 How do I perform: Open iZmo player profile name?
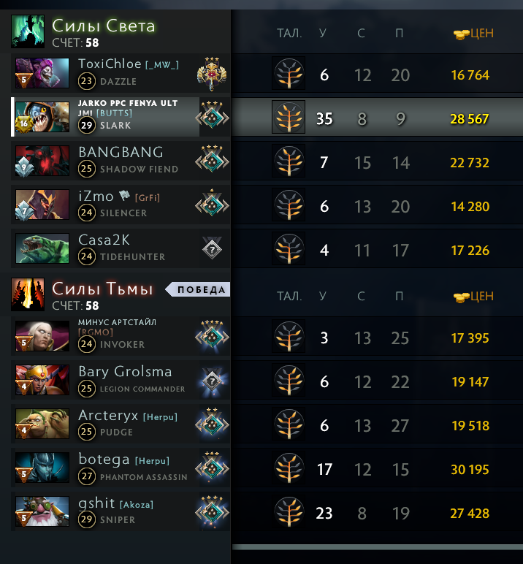(96, 197)
